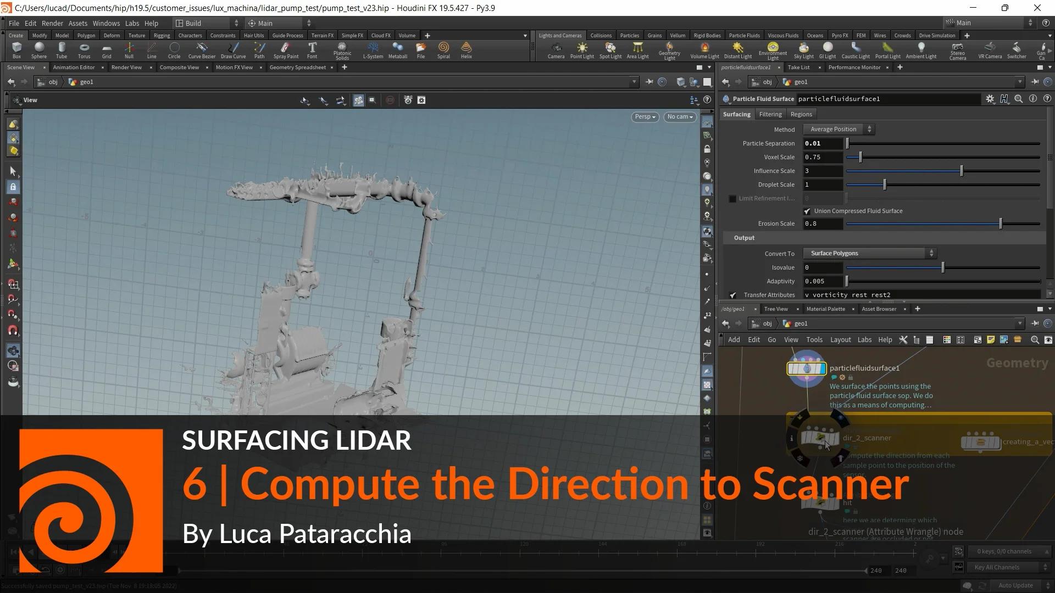Switch to the Filtering tab
Screen dimensions: 1055x593
click(x=770, y=114)
